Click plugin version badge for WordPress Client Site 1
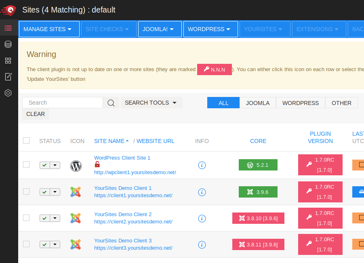The width and height of the screenshot is (364, 263). pyautogui.click(x=320, y=165)
